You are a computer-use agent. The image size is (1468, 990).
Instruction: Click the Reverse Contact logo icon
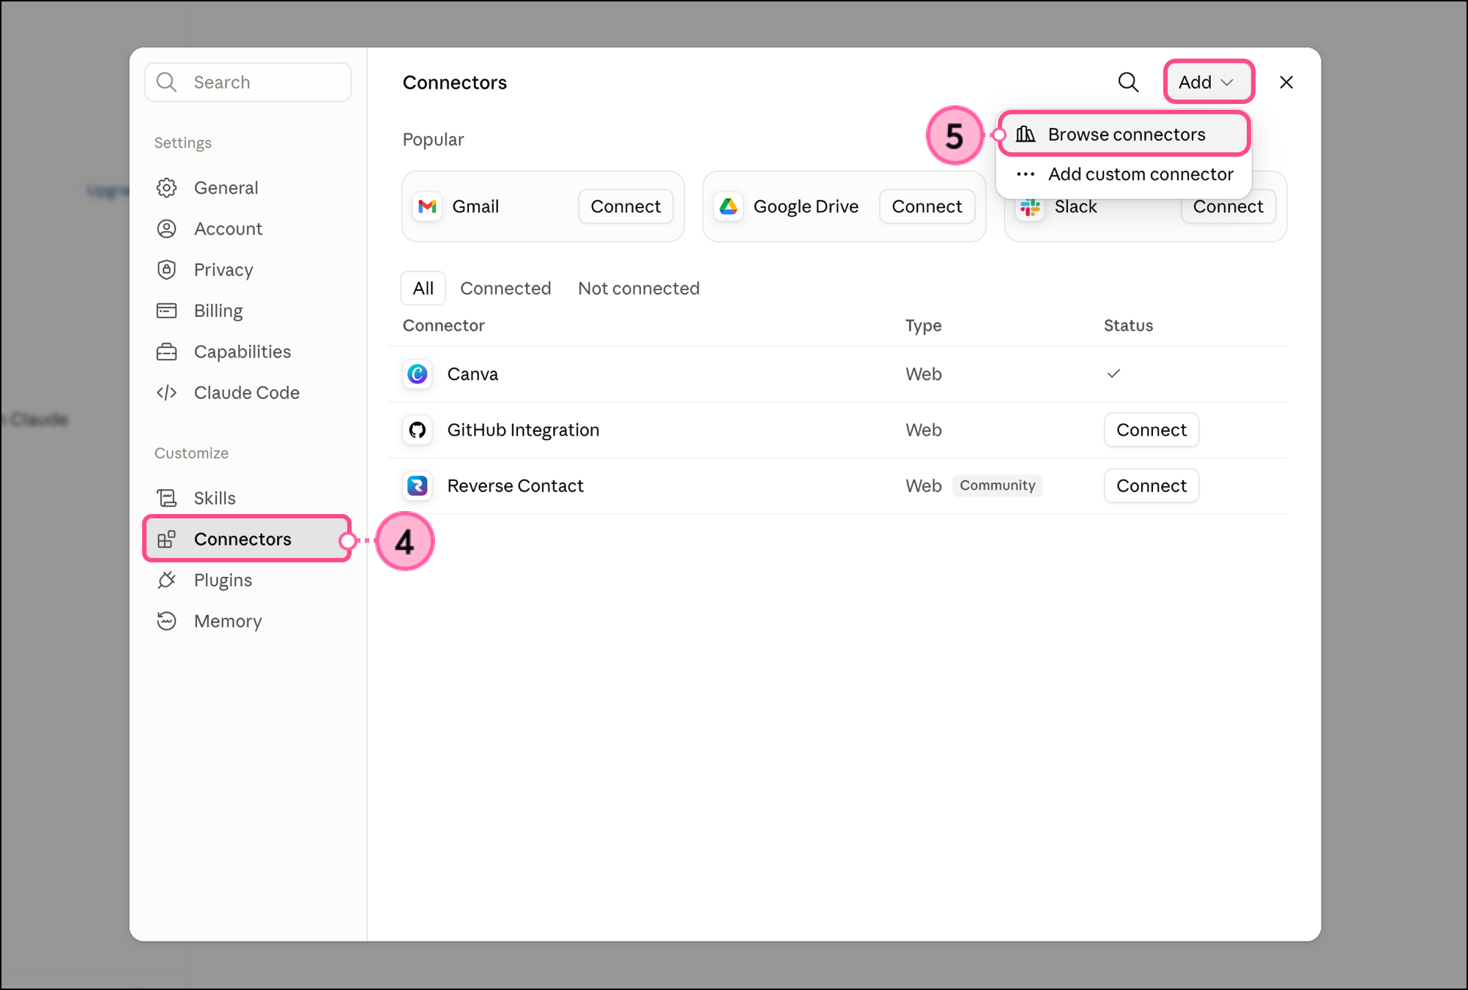pos(418,485)
